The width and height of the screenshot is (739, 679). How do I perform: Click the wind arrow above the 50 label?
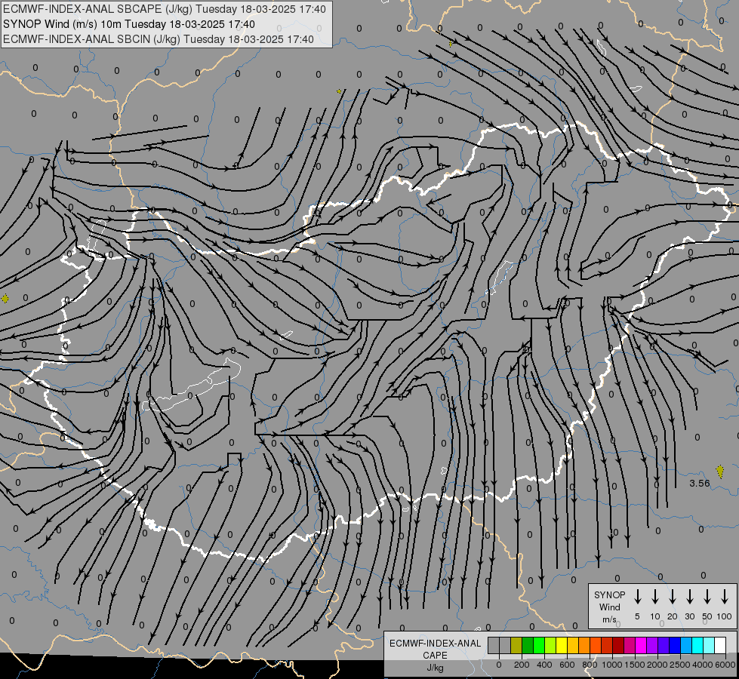click(x=707, y=597)
